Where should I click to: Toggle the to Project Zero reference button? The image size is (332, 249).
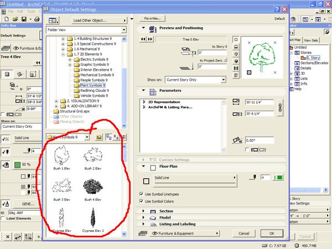(225, 60)
